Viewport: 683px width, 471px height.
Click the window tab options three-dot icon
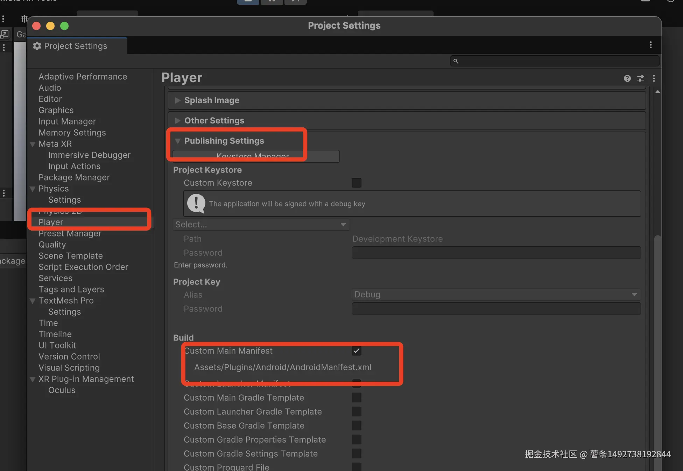[650, 45]
